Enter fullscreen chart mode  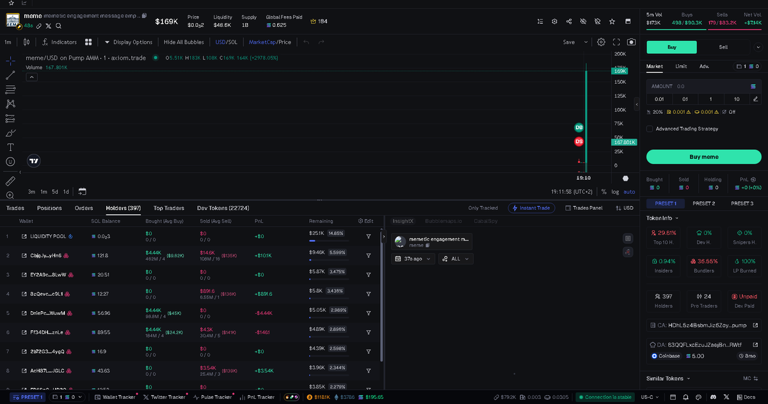pos(617,42)
